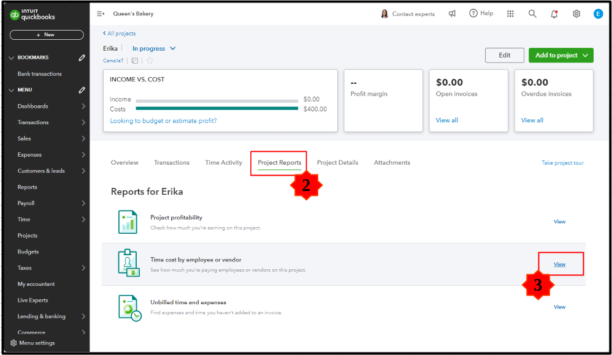This screenshot has height=355, width=612.
Task: Open the settings gear icon
Action: [576, 13]
